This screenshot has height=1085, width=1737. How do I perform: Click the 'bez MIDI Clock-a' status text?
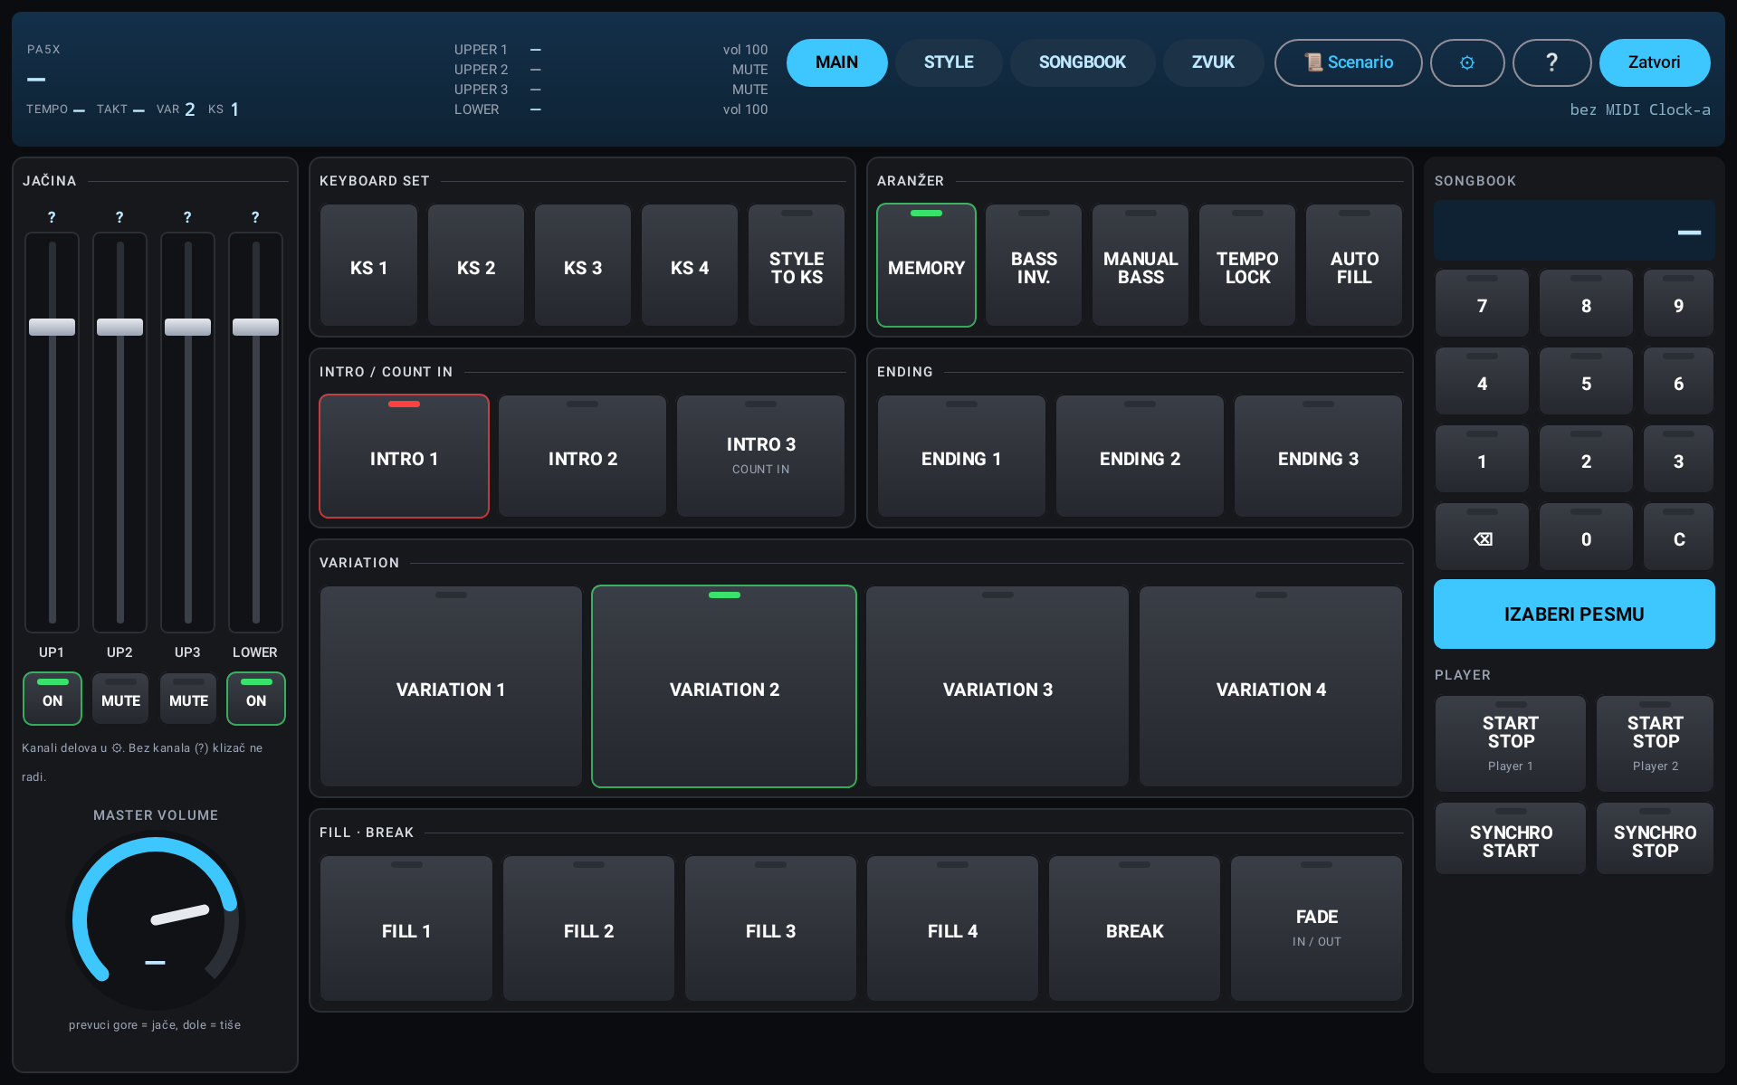[x=1639, y=109]
